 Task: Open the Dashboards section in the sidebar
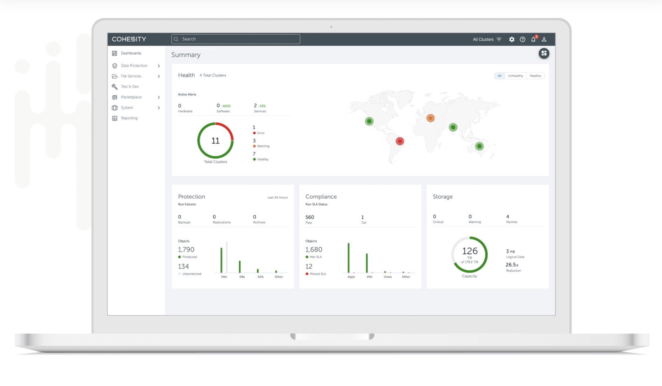click(x=131, y=53)
